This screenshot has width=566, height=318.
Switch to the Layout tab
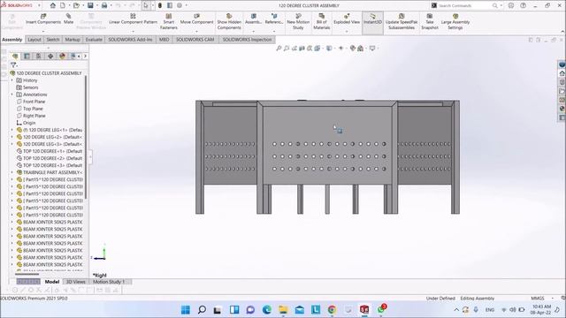(34, 40)
